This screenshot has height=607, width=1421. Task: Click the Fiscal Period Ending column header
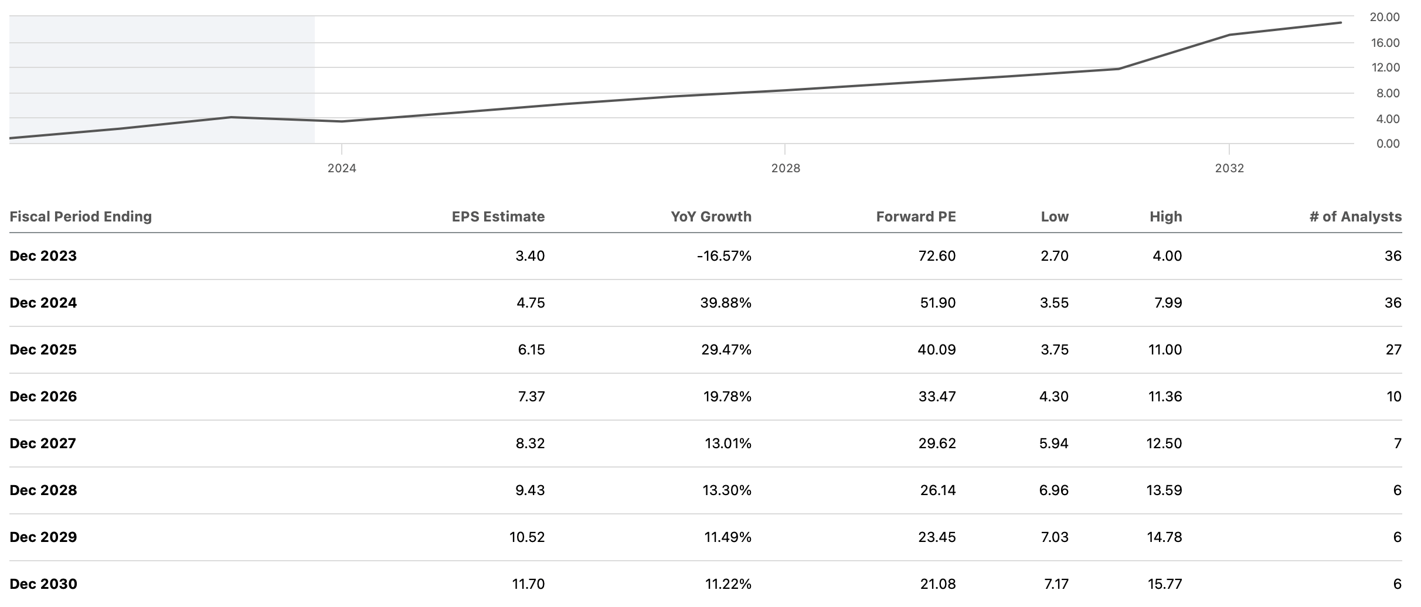coord(81,217)
